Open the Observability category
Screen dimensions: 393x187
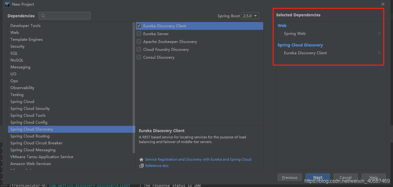point(70,88)
